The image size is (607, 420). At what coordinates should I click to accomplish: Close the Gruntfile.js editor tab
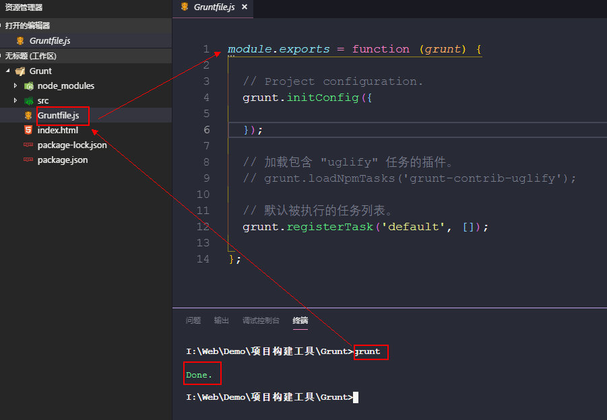click(x=245, y=7)
